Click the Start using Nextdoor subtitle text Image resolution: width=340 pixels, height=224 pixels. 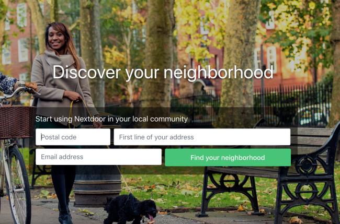[111, 119]
